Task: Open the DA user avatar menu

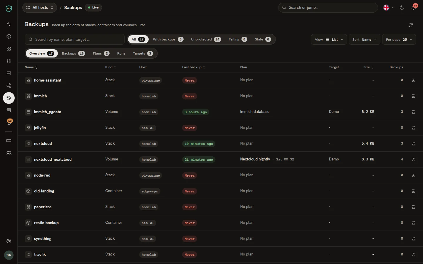Action: coord(9,255)
